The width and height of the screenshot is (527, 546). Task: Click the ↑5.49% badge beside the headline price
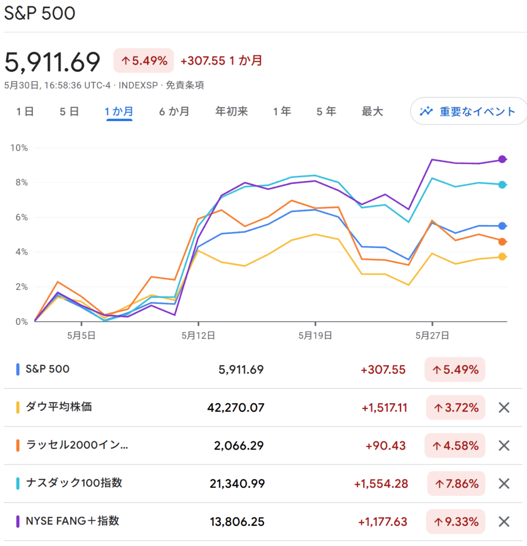coord(143,61)
